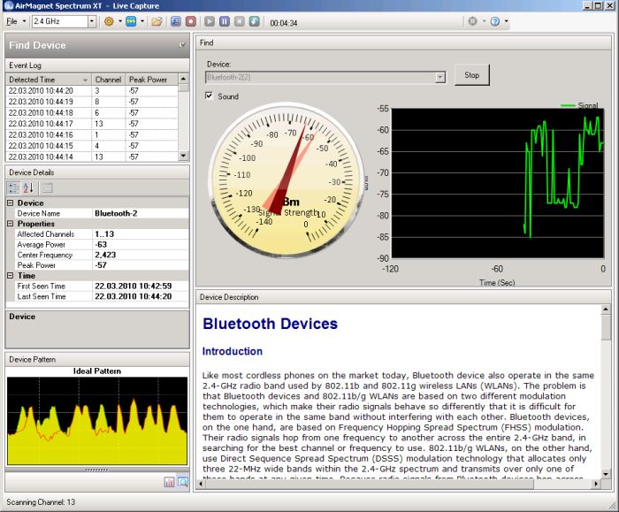The image size is (619, 512).
Task: Click the Event Log section header
Action: tap(97, 65)
